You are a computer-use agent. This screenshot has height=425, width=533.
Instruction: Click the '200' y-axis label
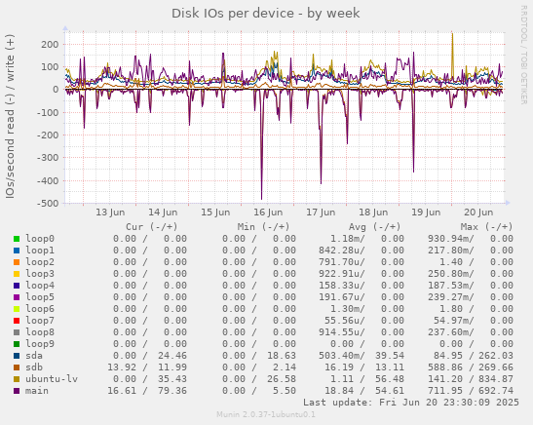click(x=50, y=45)
